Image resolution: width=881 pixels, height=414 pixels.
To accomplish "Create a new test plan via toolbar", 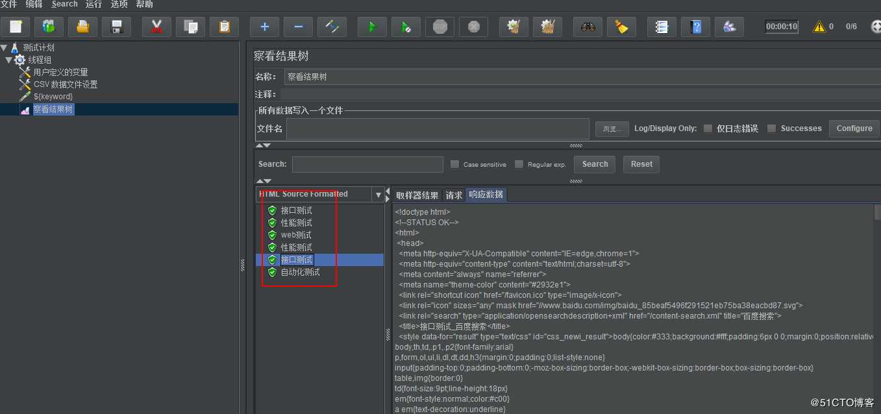I will 16,27.
